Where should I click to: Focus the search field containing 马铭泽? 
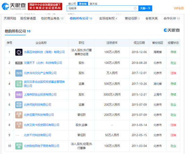click(102, 8)
